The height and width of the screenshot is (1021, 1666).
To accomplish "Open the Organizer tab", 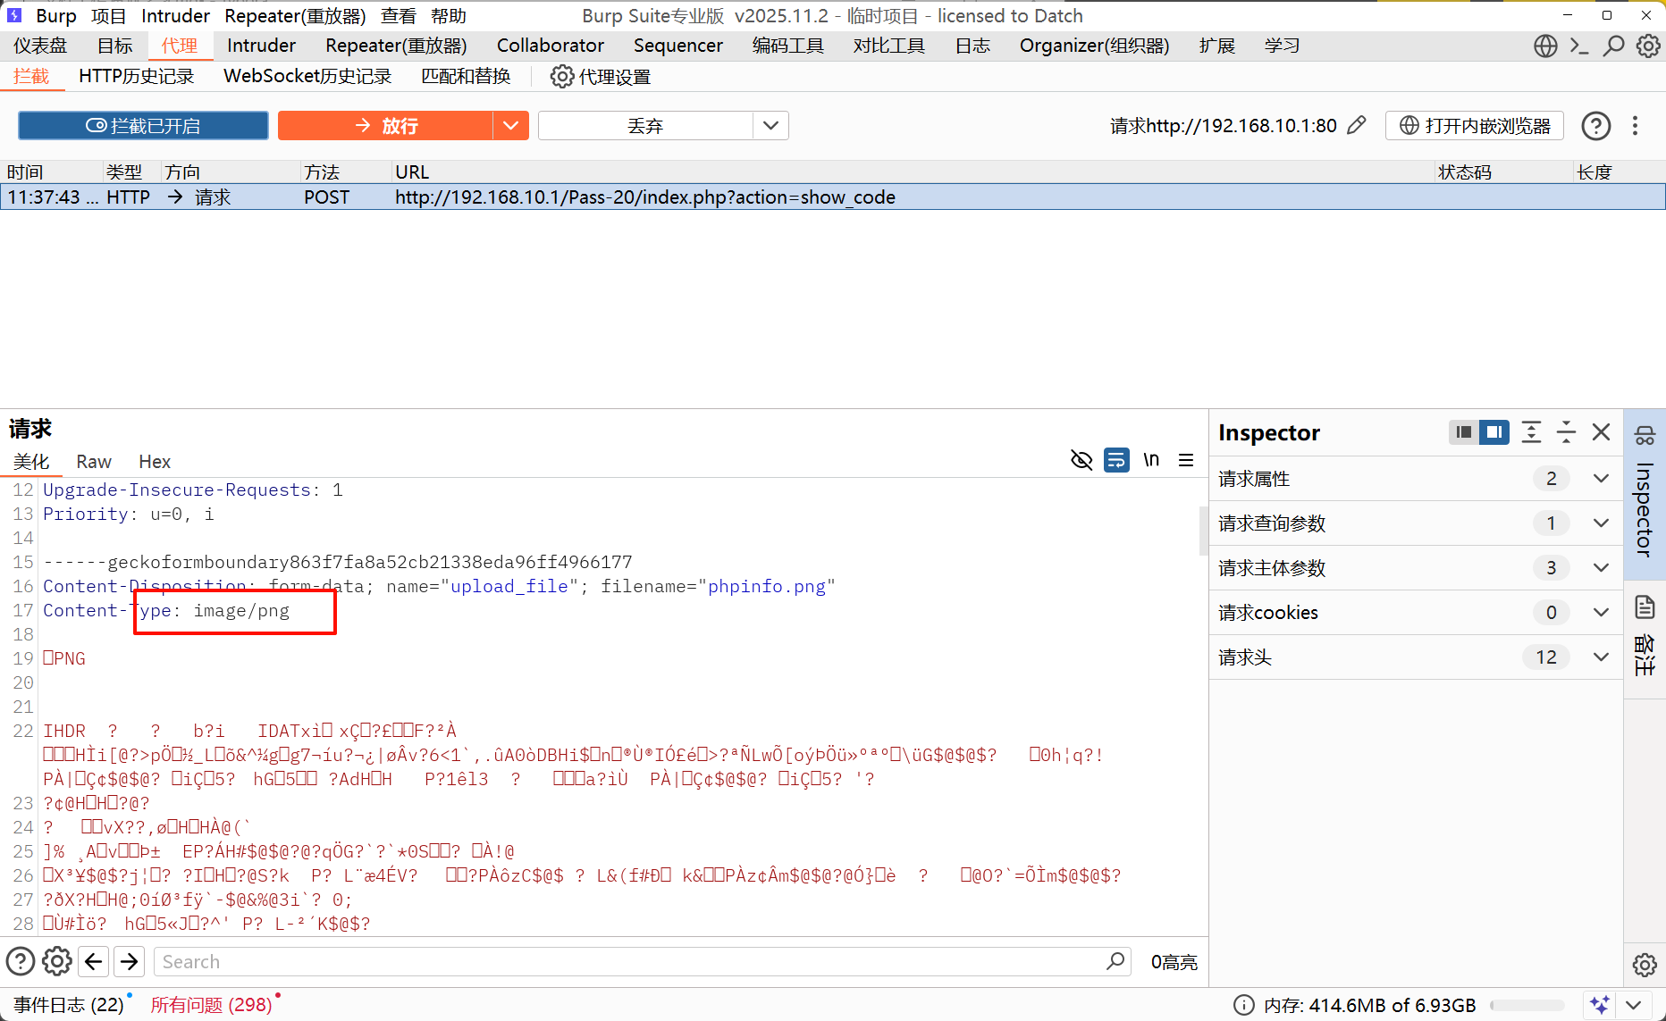I will (x=1094, y=46).
